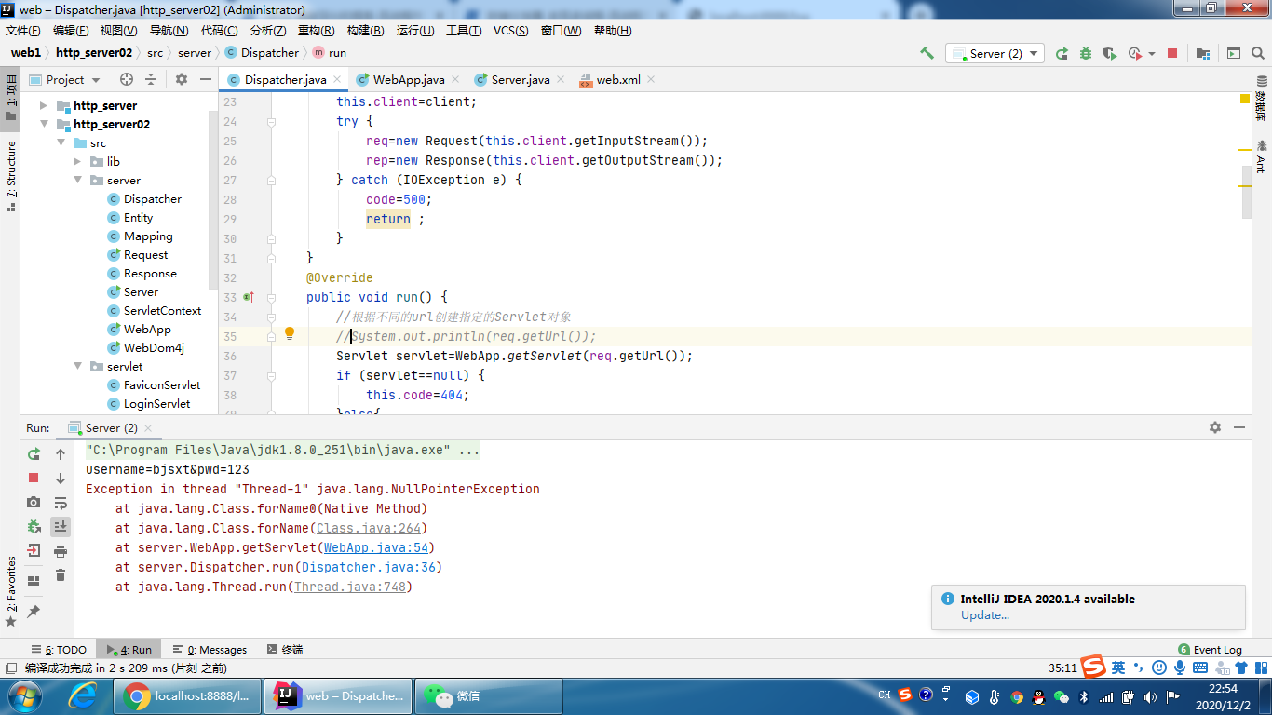Stop process using Run panel red square
The height and width of the screenshot is (715, 1272).
pyautogui.click(x=34, y=478)
